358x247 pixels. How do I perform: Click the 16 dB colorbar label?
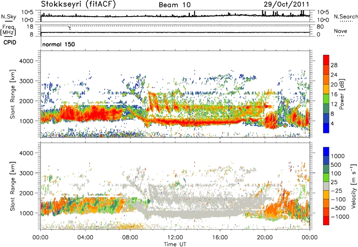coord(334,95)
